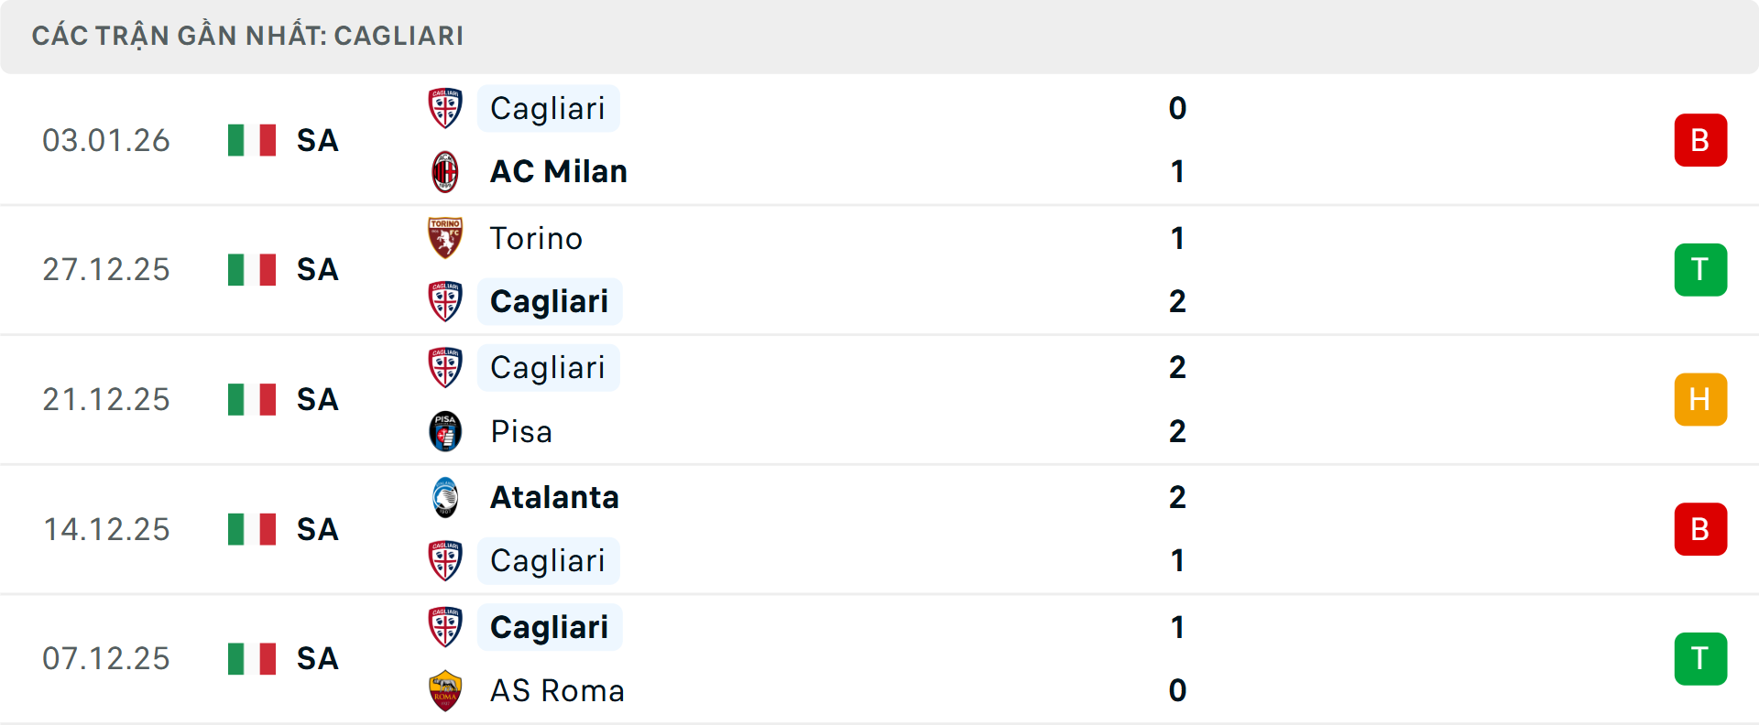Select SA league label on 21.12.25 row
Viewport: 1759px width, 725px height.
point(317,400)
